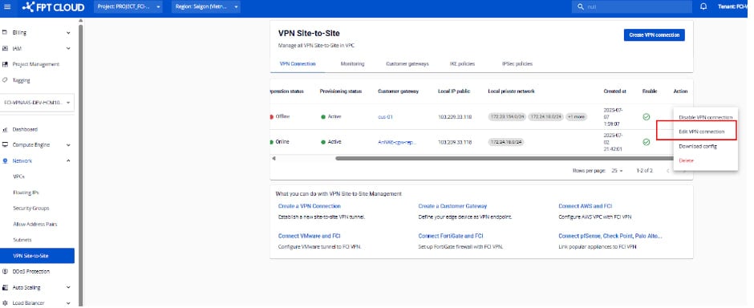Viewport: 754px width, 308px height.
Task: Open the IPSec policies tab
Action: 517,64
